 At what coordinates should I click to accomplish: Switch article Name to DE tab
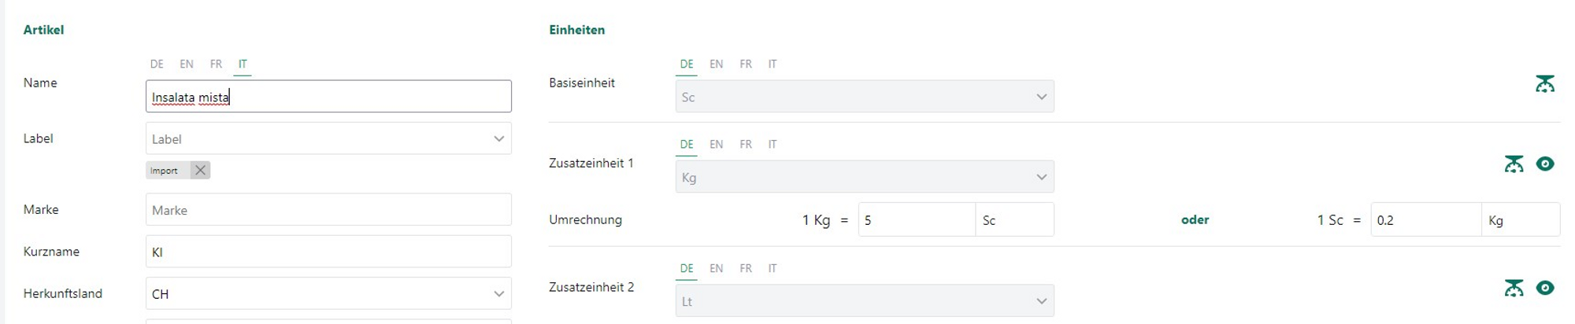point(157,64)
